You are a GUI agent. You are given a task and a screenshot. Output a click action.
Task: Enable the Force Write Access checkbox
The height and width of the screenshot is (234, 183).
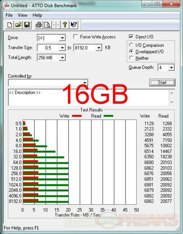(x=75, y=37)
